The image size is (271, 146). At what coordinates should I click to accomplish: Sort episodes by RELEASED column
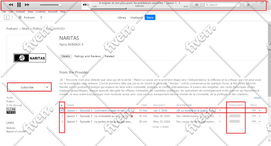click(159, 105)
